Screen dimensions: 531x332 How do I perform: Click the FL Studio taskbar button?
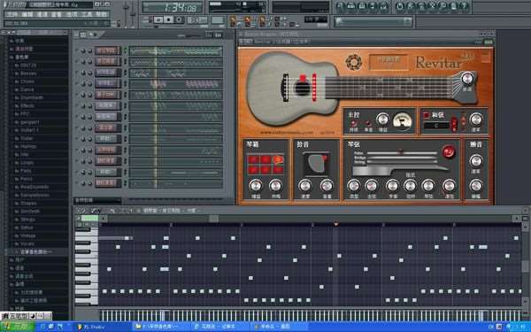click(x=102, y=327)
